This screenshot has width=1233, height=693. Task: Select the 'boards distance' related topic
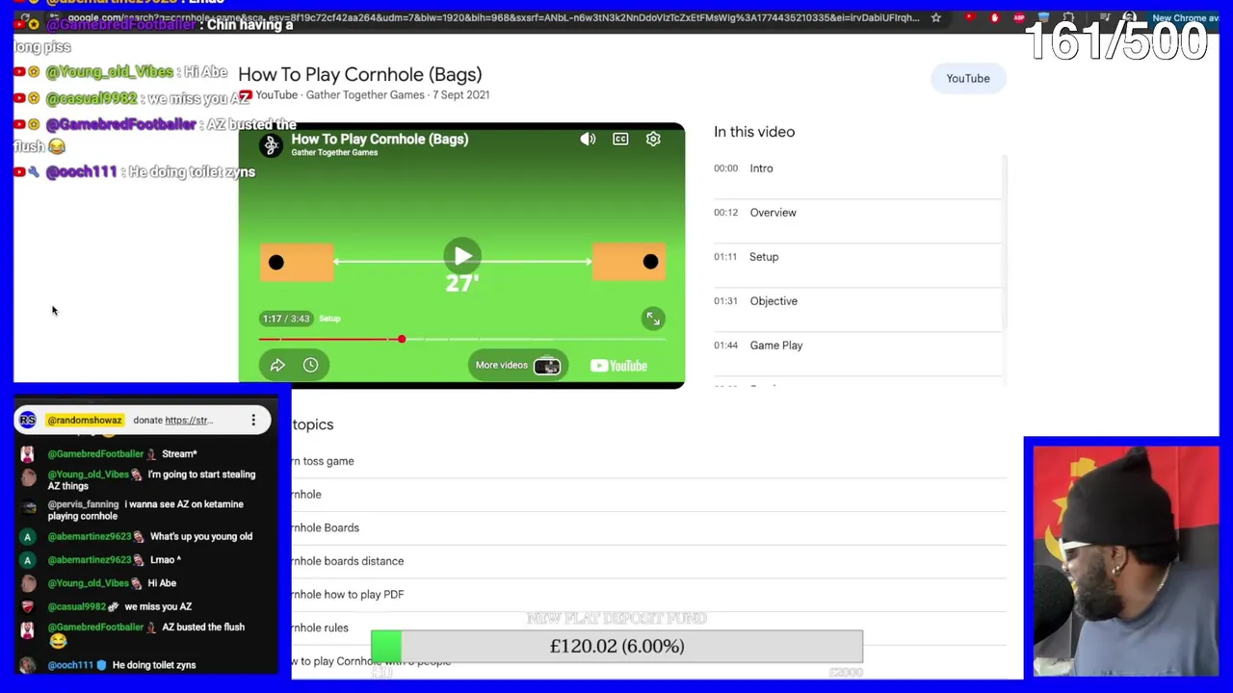tap(647, 561)
